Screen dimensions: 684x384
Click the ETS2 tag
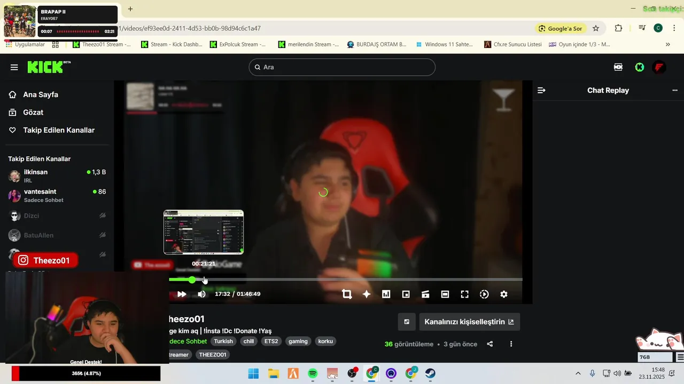coord(271,341)
